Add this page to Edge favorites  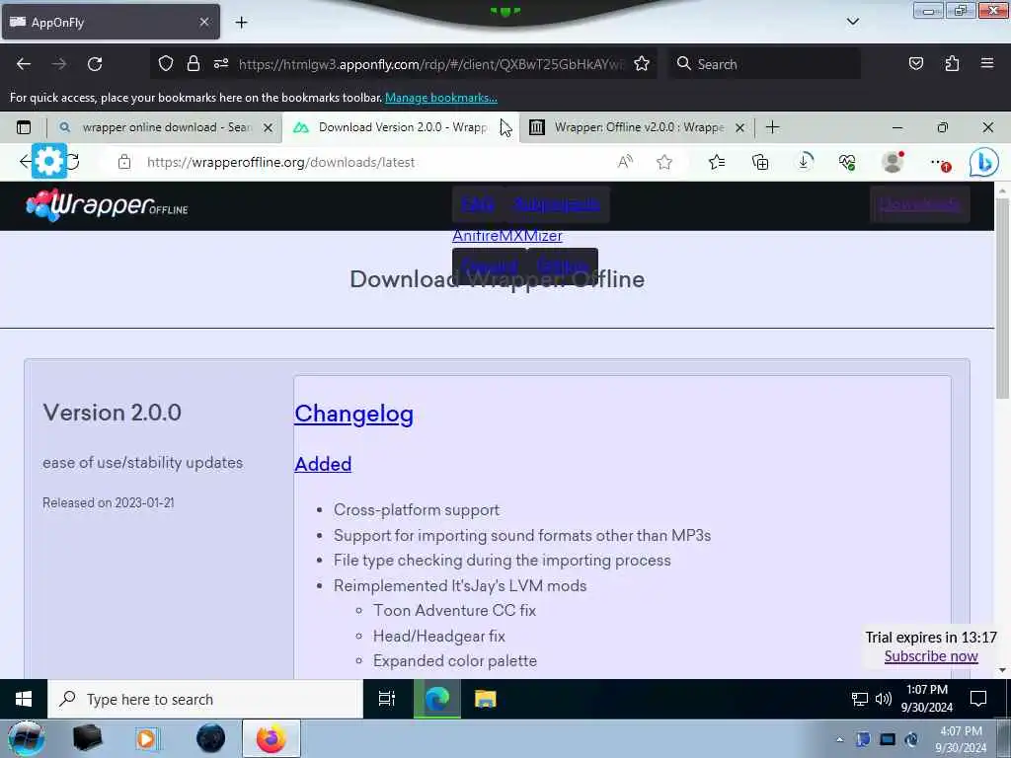click(x=664, y=163)
